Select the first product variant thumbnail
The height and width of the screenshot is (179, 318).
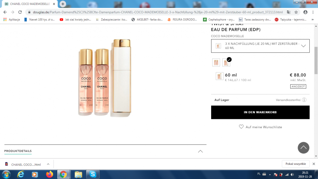pos(216,63)
